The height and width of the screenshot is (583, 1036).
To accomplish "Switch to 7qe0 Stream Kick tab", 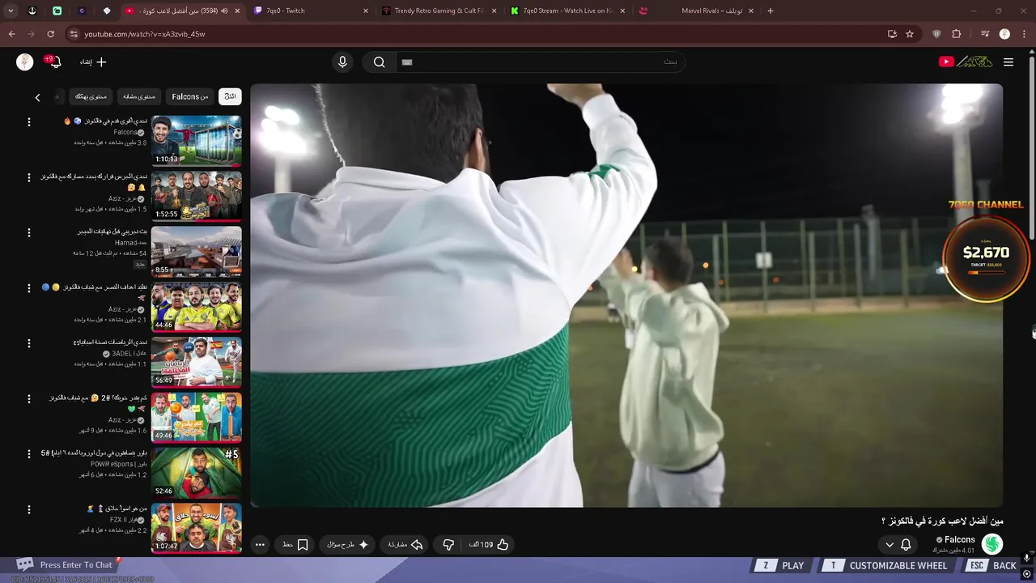I will (567, 11).
